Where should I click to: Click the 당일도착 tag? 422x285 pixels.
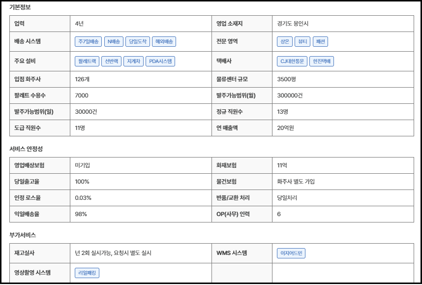137,42
